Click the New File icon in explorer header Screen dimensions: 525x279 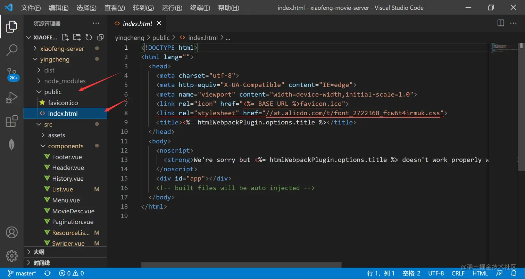65,37
